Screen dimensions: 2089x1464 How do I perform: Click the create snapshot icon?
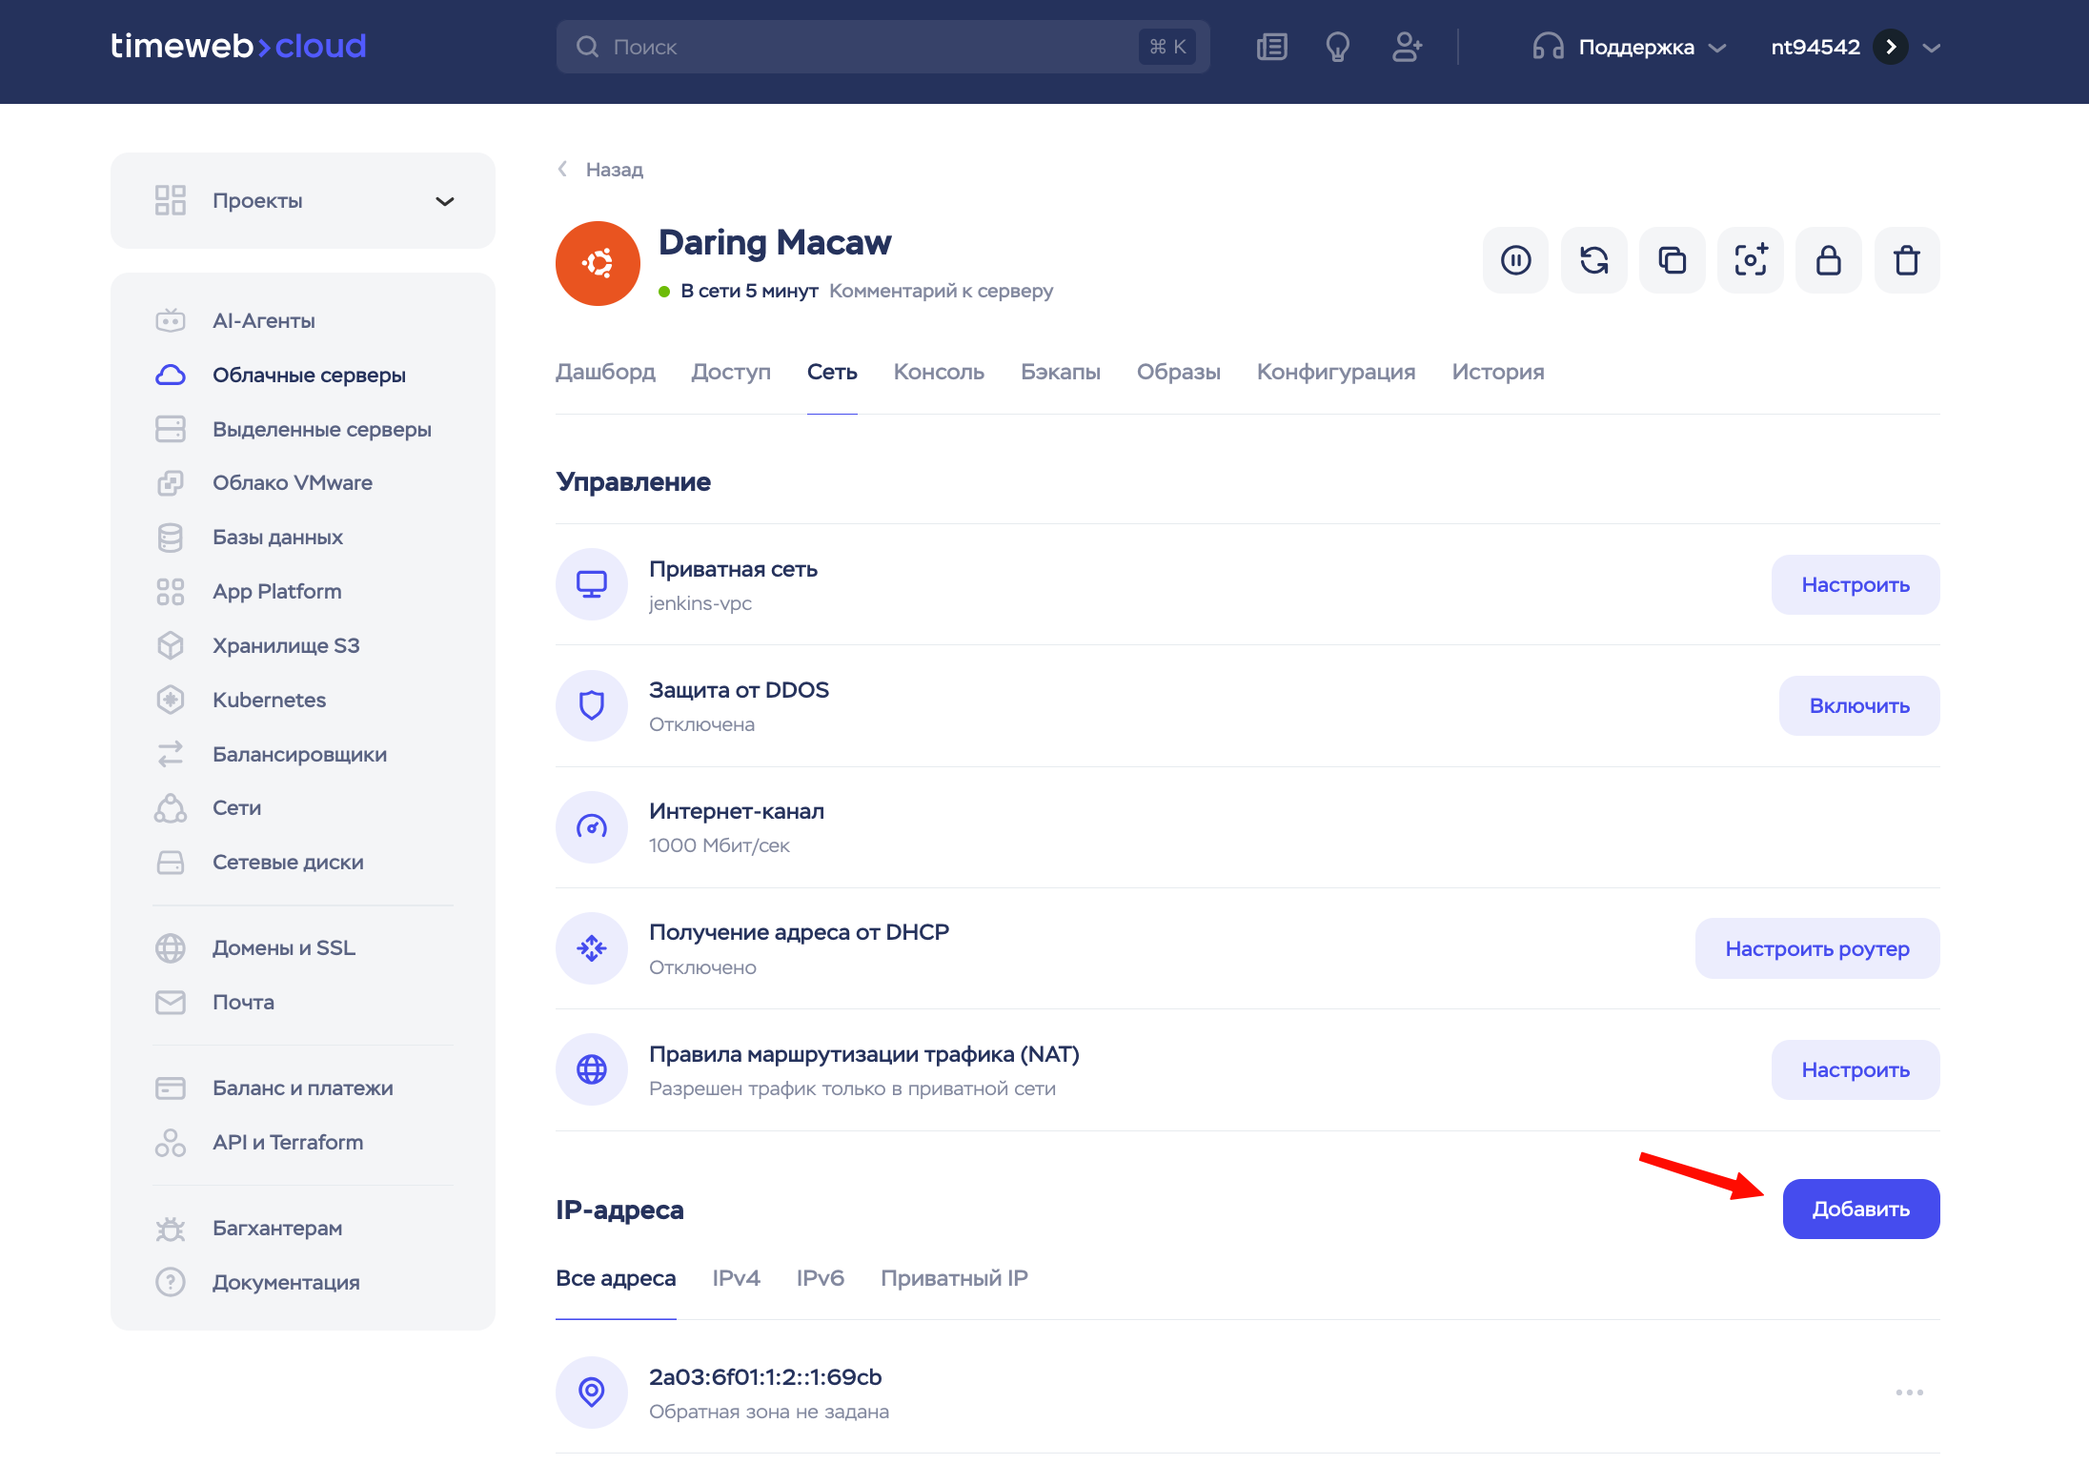pos(1750,260)
